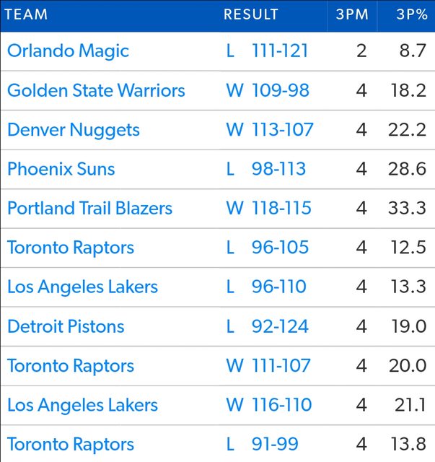Open the 118-115 game box score

coord(281,209)
